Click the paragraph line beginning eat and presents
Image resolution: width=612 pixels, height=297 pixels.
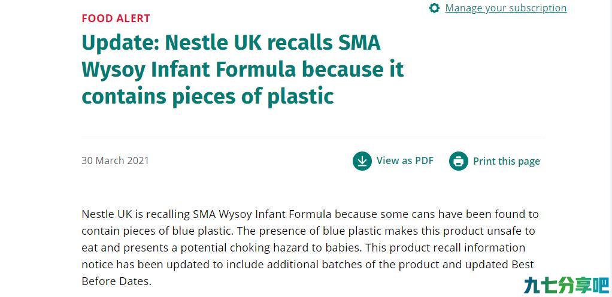[x=303, y=248]
